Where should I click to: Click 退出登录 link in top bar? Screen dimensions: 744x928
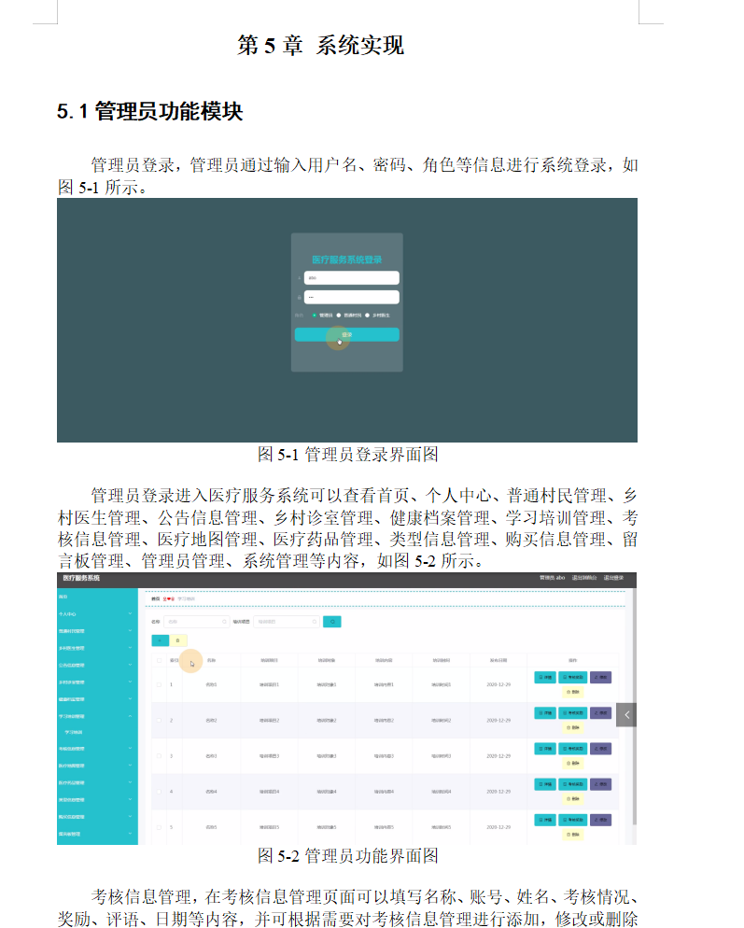pos(614,578)
